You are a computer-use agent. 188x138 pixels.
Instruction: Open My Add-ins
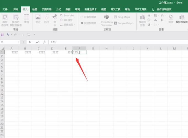(x=88, y=23)
